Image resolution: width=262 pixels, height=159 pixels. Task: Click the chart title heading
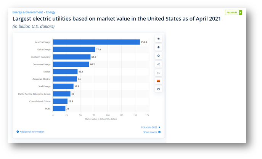(117, 19)
